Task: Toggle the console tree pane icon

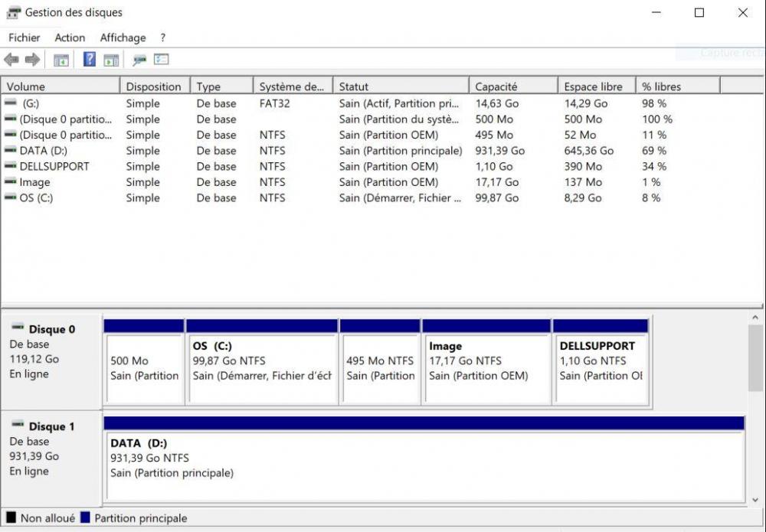Action: (x=61, y=60)
